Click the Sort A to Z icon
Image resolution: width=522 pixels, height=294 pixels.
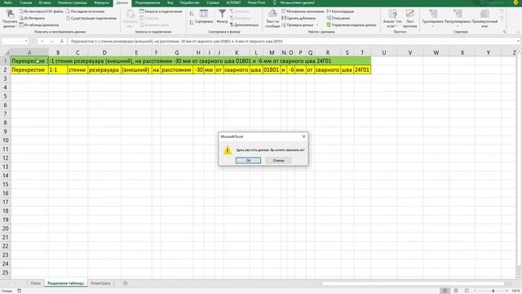pyautogui.click(x=192, y=13)
